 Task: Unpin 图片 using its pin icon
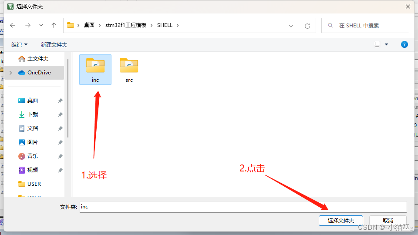point(60,143)
